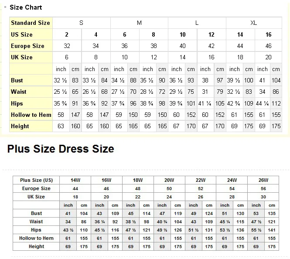Select the 22W plus size column
290x259 pixels.
coord(201,180)
